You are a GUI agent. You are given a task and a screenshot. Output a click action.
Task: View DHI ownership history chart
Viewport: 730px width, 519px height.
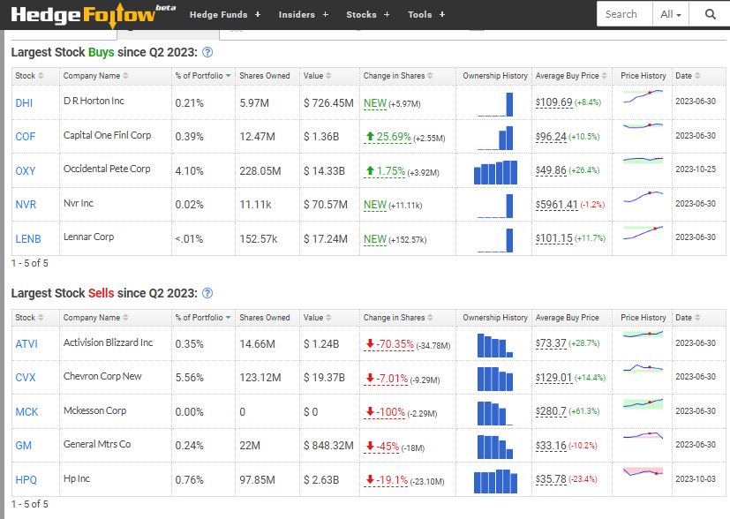[495, 104]
